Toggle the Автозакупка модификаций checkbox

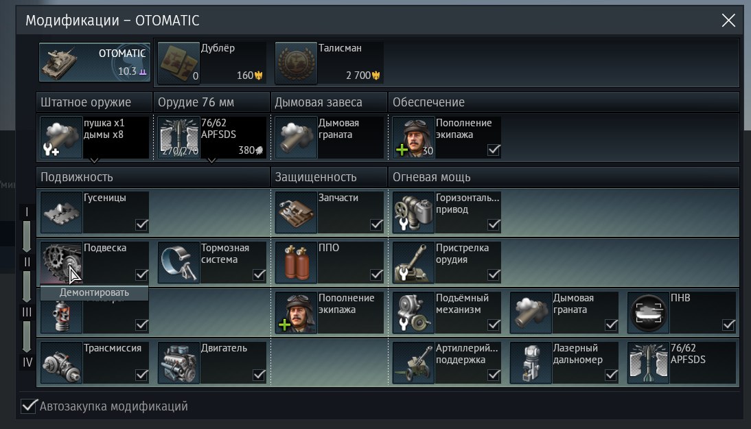point(29,406)
